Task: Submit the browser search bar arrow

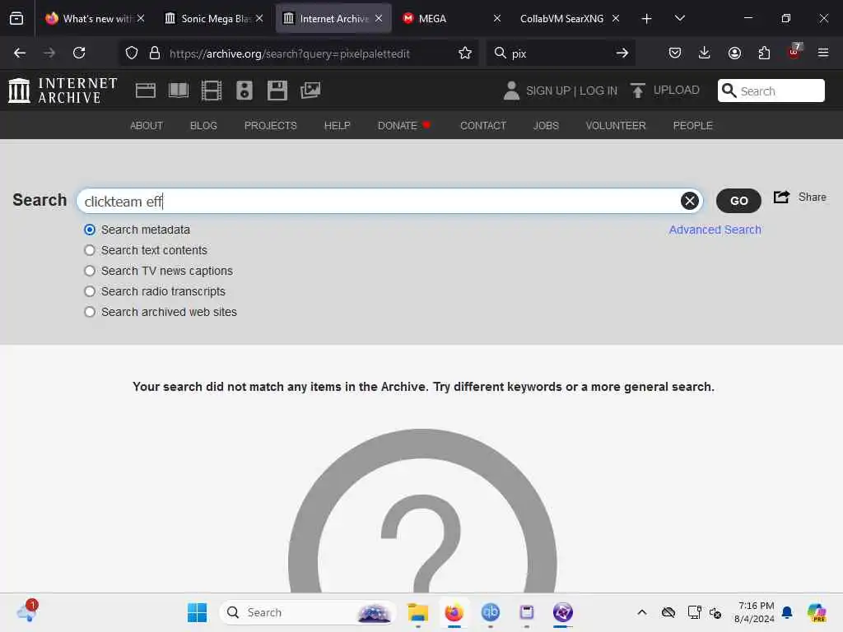Action: pyautogui.click(x=622, y=53)
